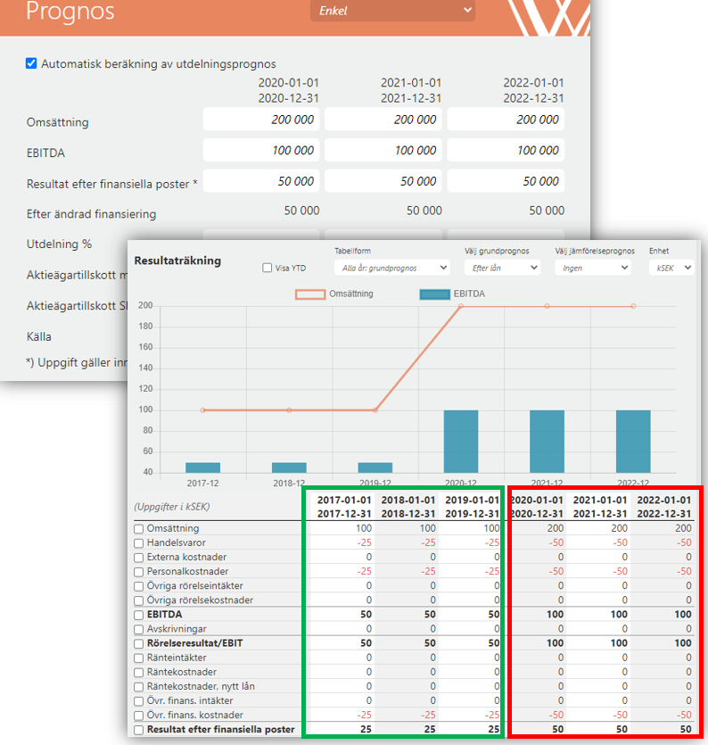This screenshot has height=745, width=708.
Task: Check the Övr. finans. kostnader checkbox
Action: click(x=138, y=716)
